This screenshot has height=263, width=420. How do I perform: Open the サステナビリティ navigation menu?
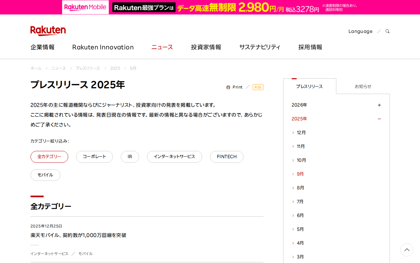(x=260, y=47)
